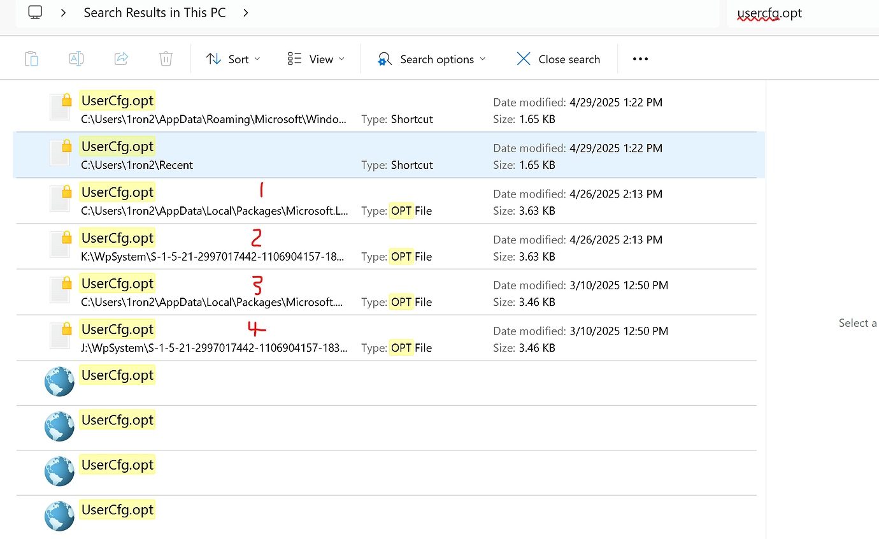879x539 pixels.
Task: Select the Rename icon in the toolbar
Action: click(76, 58)
